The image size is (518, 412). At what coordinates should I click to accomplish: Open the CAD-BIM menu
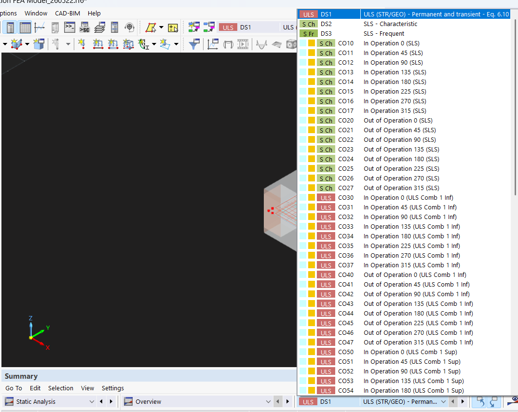pos(68,13)
